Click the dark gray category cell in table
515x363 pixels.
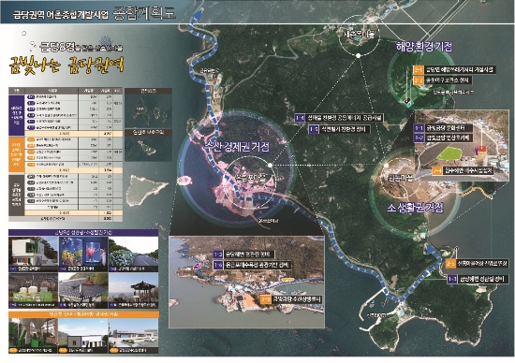pyautogui.click(x=17, y=195)
